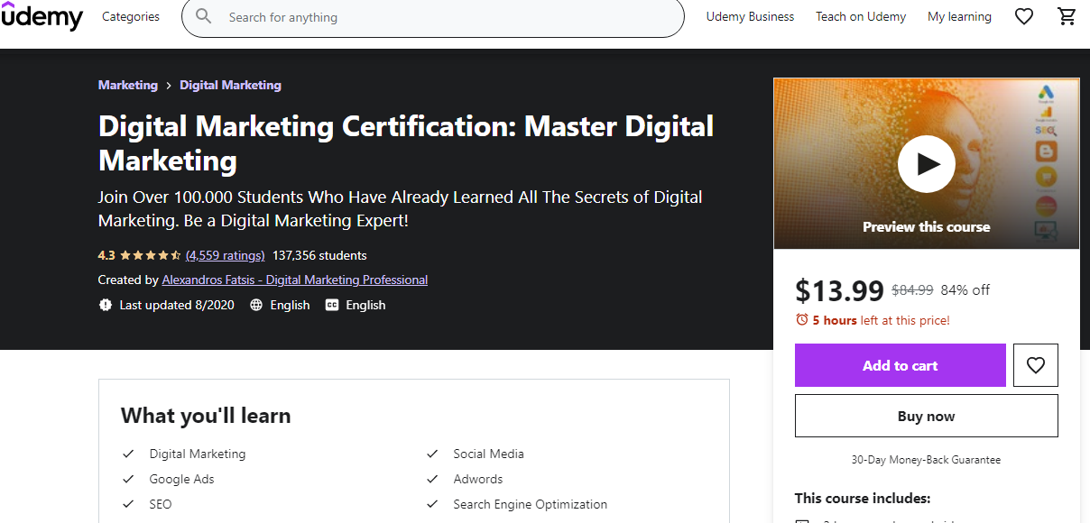Click the Last updated badge icon
Screen dimensions: 1090x523
(x=106, y=305)
